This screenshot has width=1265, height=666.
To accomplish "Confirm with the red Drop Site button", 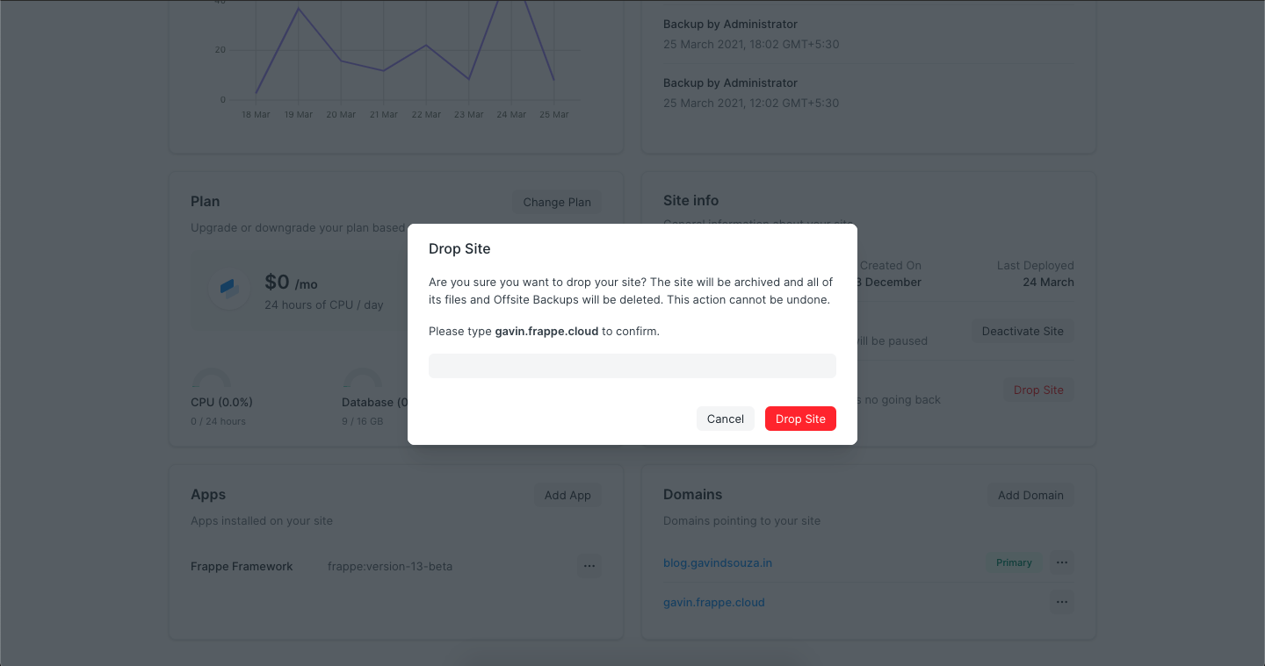I will pyautogui.click(x=800, y=419).
